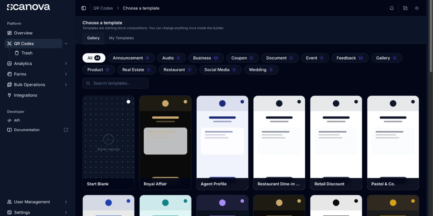Switch to the Gallery tab

click(93, 38)
